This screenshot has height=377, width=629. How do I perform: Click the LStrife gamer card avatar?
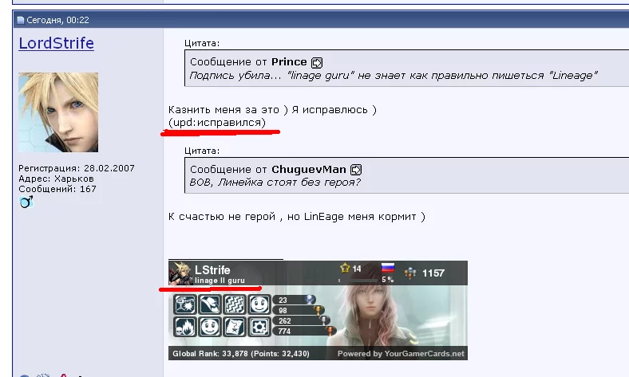180,273
